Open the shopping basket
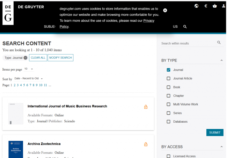 tap(214, 6)
